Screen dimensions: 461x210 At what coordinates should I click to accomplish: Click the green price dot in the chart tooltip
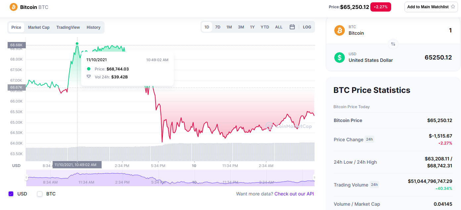pyautogui.click(x=88, y=69)
